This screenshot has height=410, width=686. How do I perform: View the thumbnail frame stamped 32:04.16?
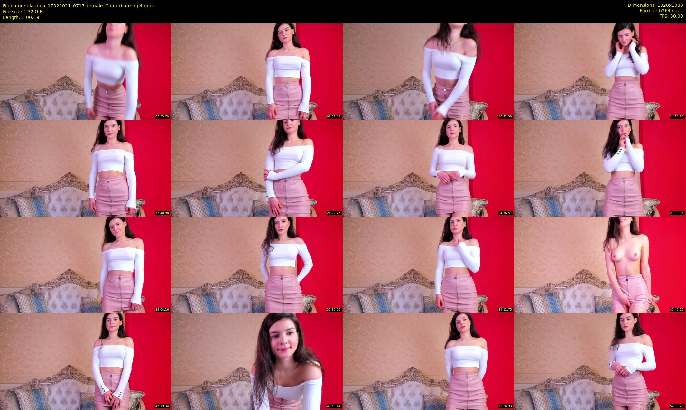(x=86, y=265)
